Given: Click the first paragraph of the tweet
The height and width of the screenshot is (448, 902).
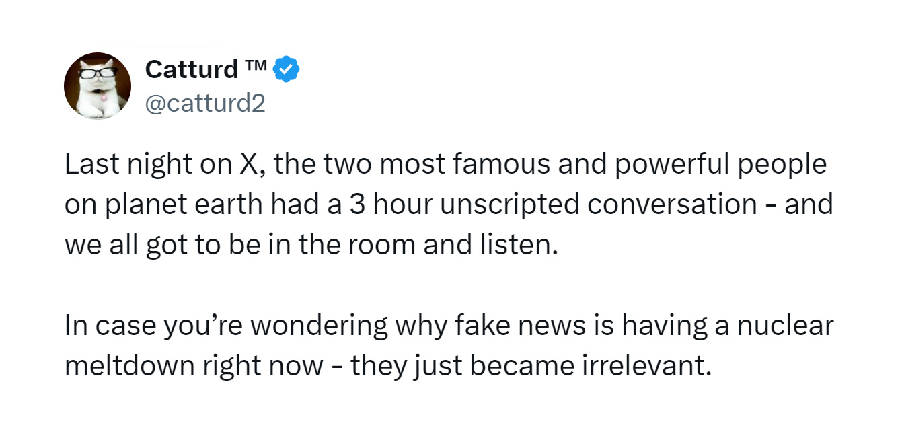Looking at the screenshot, I should click(448, 204).
